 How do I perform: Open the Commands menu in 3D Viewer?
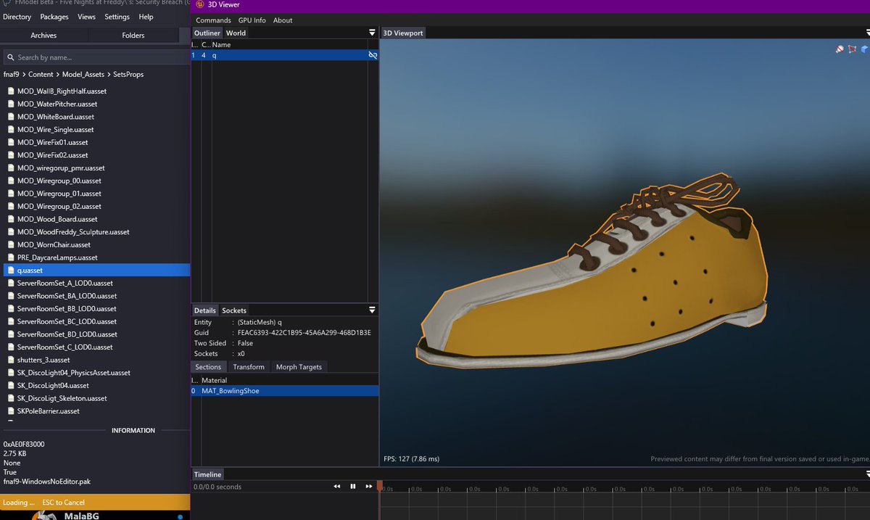(x=213, y=20)
